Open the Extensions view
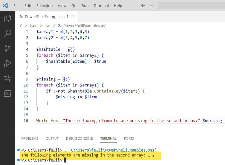The image size is (225, 165). 8,78
